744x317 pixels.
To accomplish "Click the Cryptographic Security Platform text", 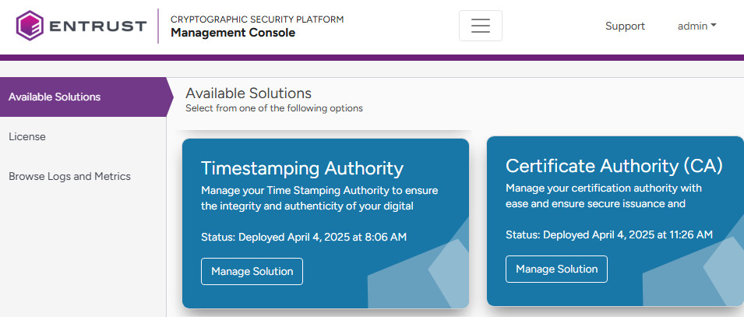I will click(257, 19).
